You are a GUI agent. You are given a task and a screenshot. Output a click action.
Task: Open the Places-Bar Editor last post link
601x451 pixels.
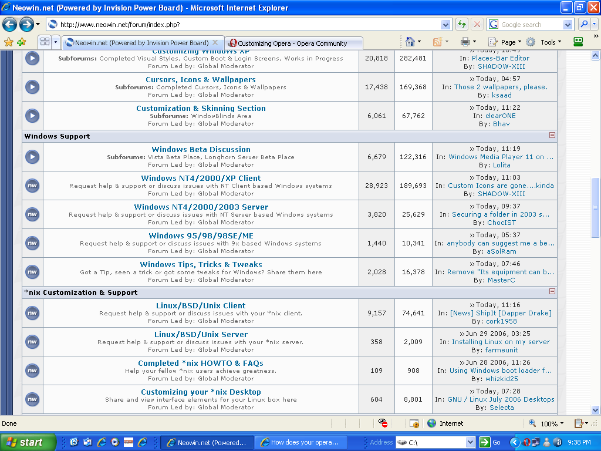(x=501, y=58)
